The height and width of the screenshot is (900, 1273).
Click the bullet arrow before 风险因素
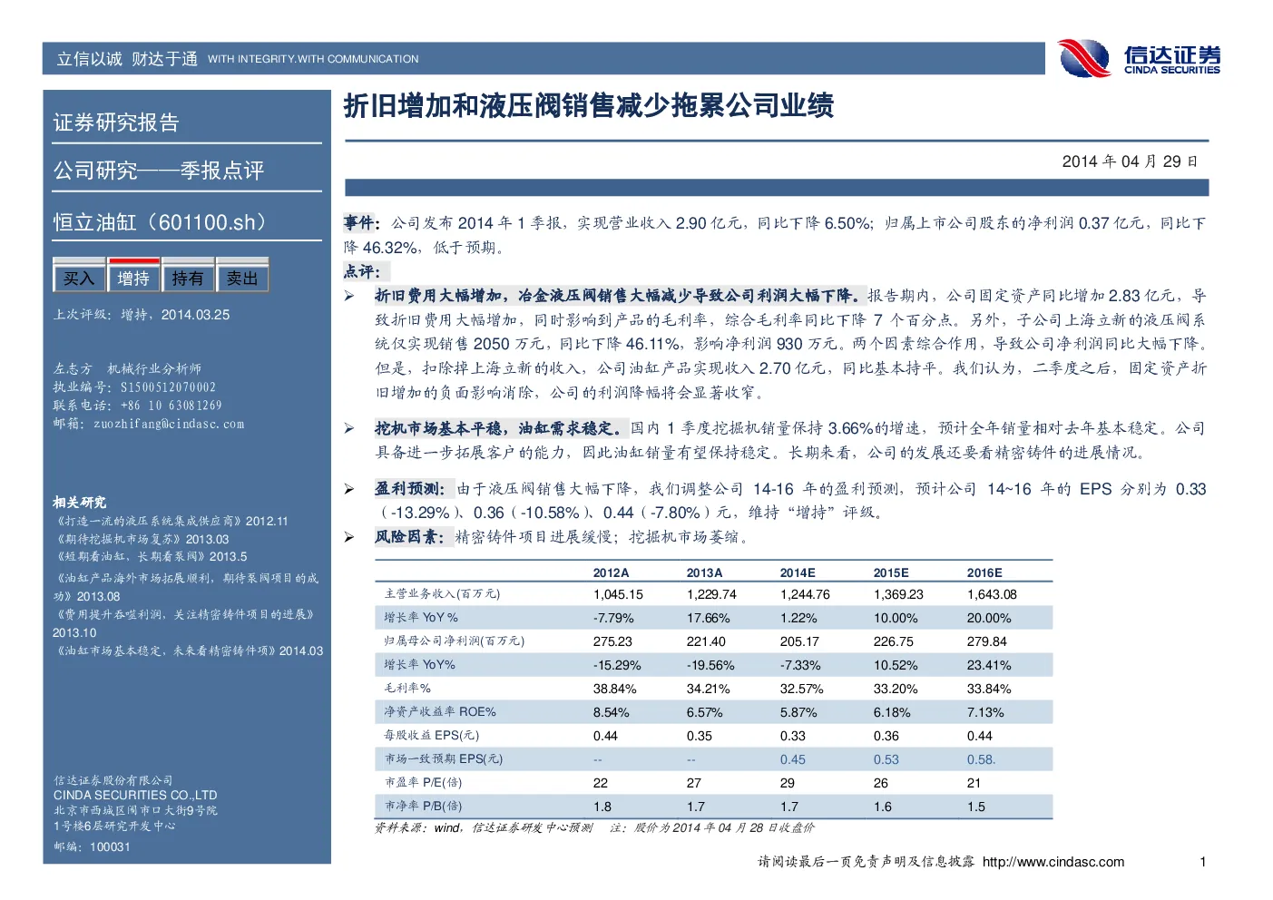(348, 537)
